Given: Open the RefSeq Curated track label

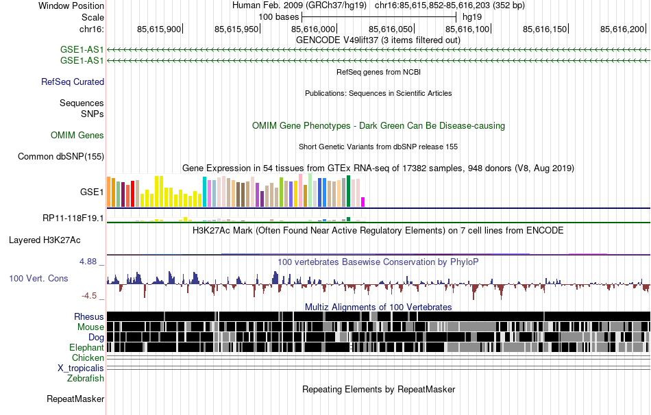Looking at the screenshot, I should (x=73, y=81).
